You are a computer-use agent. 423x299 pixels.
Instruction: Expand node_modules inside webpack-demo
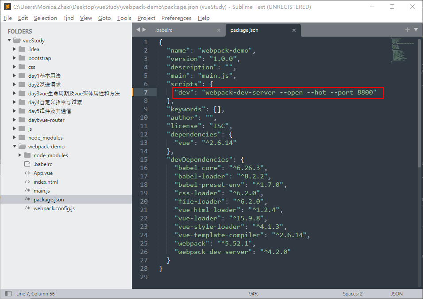20,155
